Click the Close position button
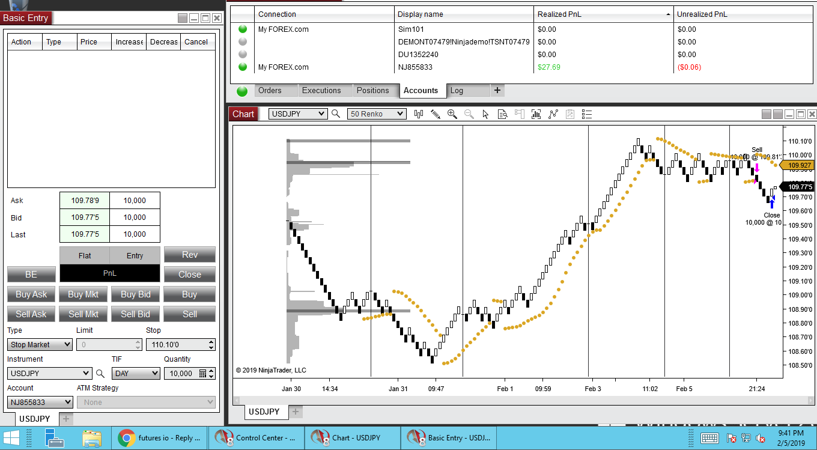Screen dimensions: 817x450 pyautogui.click(x=190, y=275)
